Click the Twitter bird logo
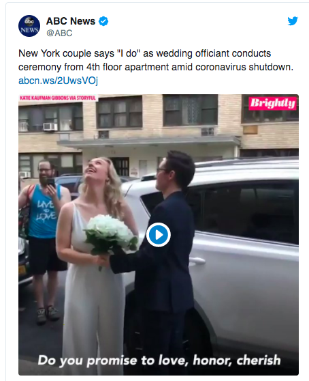 click(x=293, y=21)
